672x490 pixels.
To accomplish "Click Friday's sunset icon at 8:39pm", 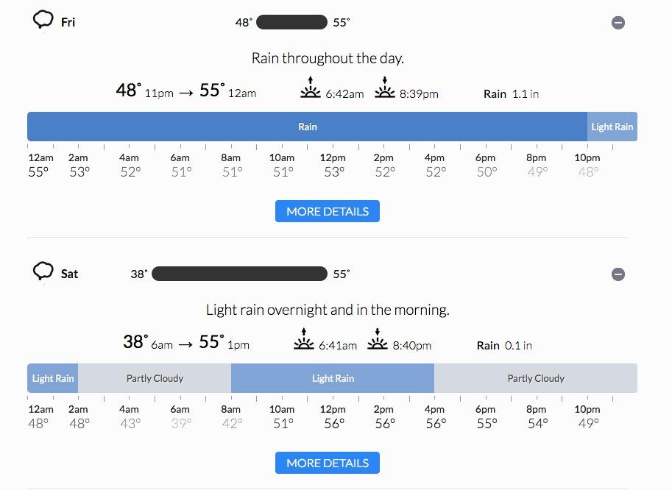I will point(384,88).
